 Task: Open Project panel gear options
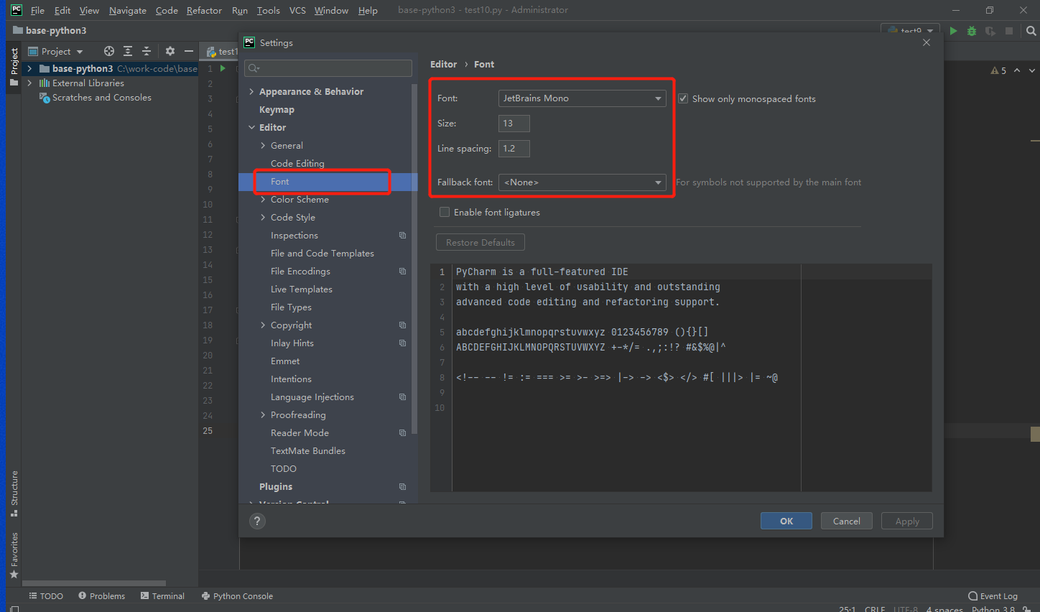pos(170,51)
